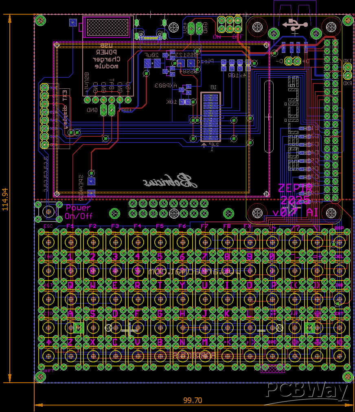Click the Z key silkscreen label
The image size is (355, 412).
(70, 342)
